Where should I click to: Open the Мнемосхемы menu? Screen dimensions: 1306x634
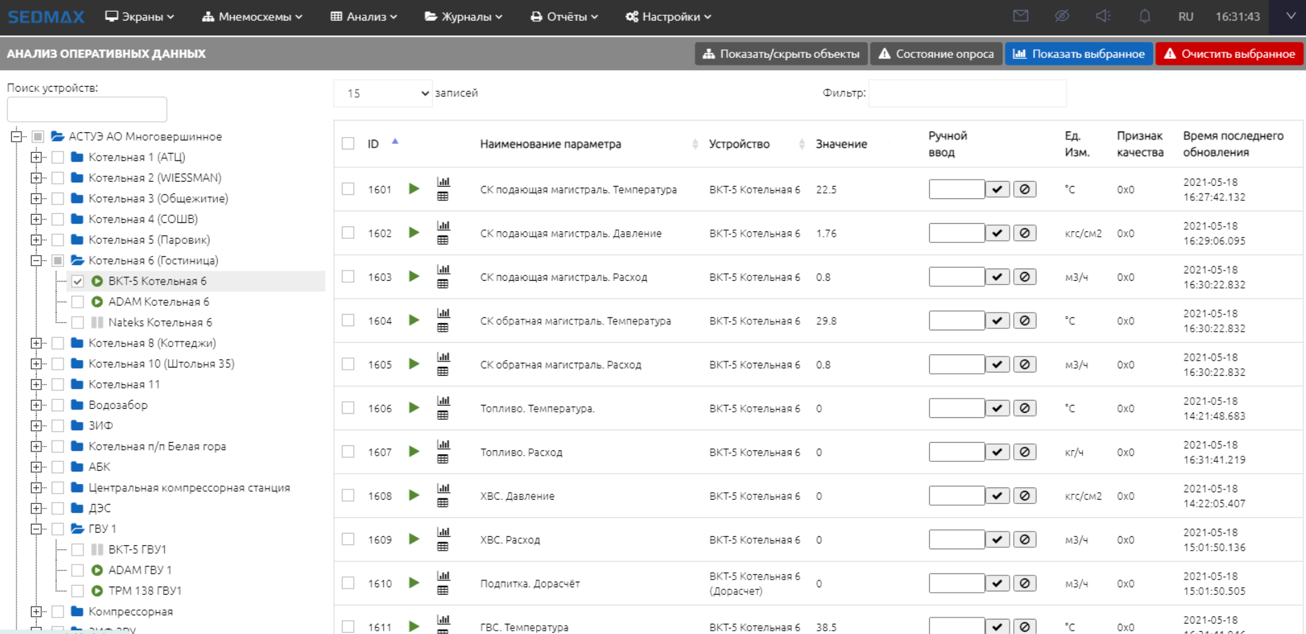pos(252,17)
